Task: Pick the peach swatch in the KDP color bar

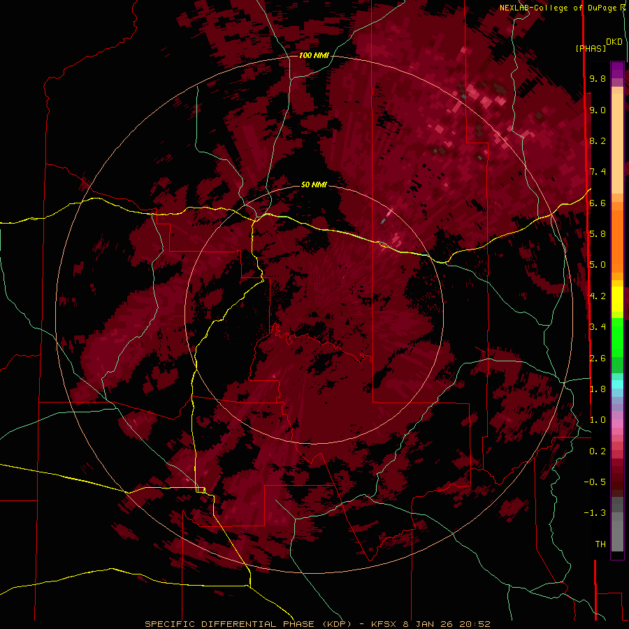Action: [617, 143]
